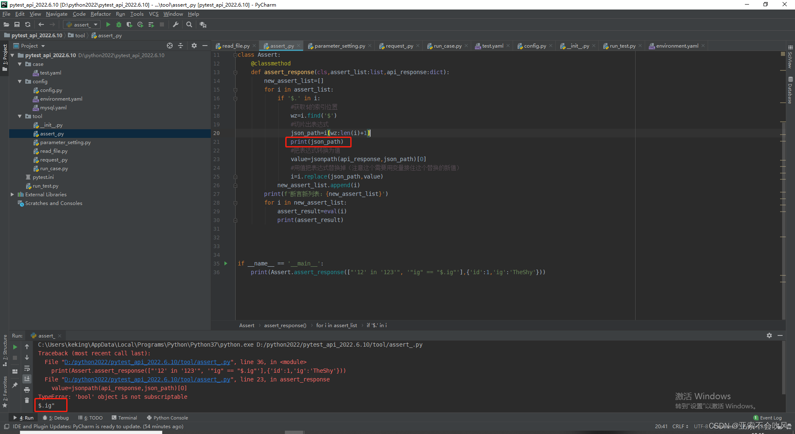Click the tool breadcrumb in navigation bar
The height and width of the screenshot is (434, 795).
pyautogui.click(x=76, y=36)
